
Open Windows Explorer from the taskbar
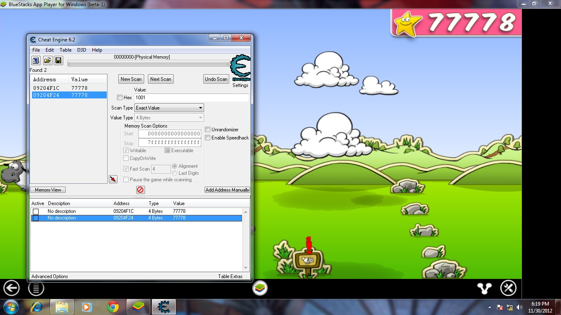point(62,307)
